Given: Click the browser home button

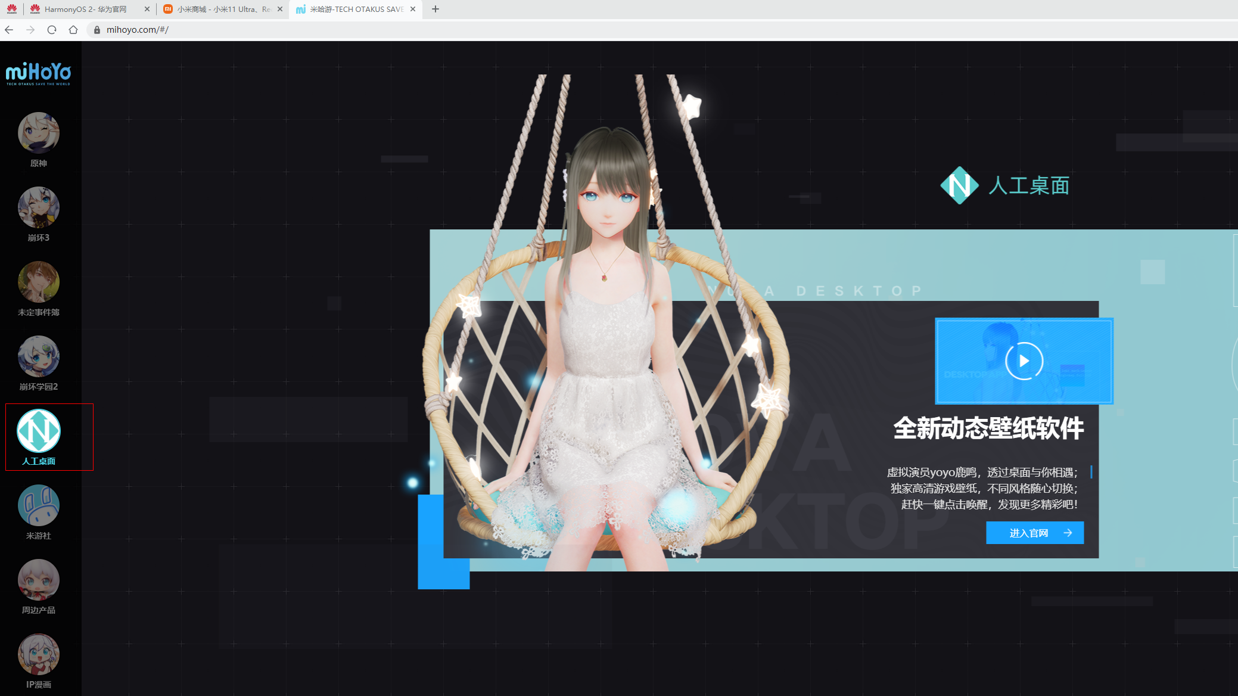Looking at the screenshot, I should click(73, 30).
